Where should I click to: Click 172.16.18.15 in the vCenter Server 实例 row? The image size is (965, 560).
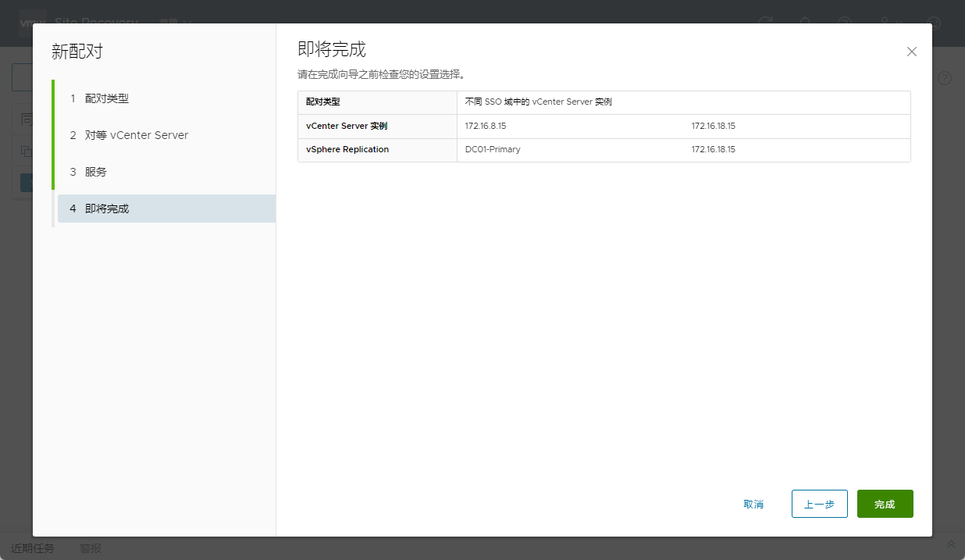tap(714, 126)
